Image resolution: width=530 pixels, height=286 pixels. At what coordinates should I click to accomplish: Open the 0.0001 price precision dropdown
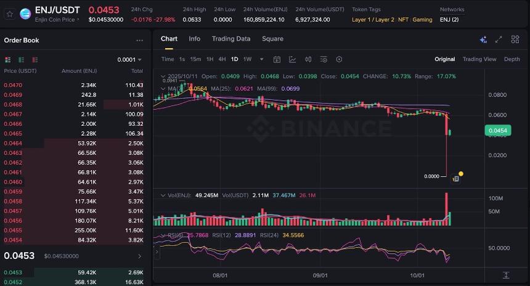(x=129, y=60)
